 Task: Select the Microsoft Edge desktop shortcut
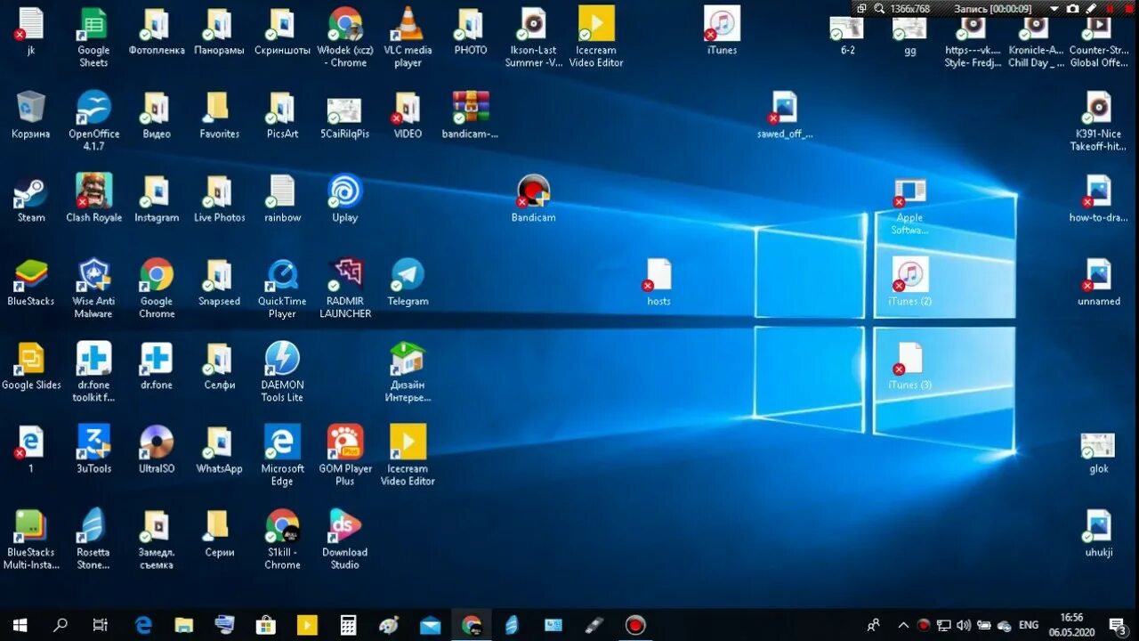click(282, 455)
